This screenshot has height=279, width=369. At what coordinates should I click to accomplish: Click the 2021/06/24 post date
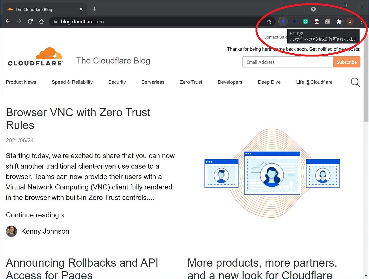20,140
